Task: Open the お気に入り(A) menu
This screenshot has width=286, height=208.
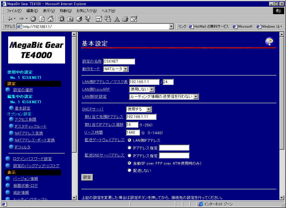Action: tap(86, 11)
